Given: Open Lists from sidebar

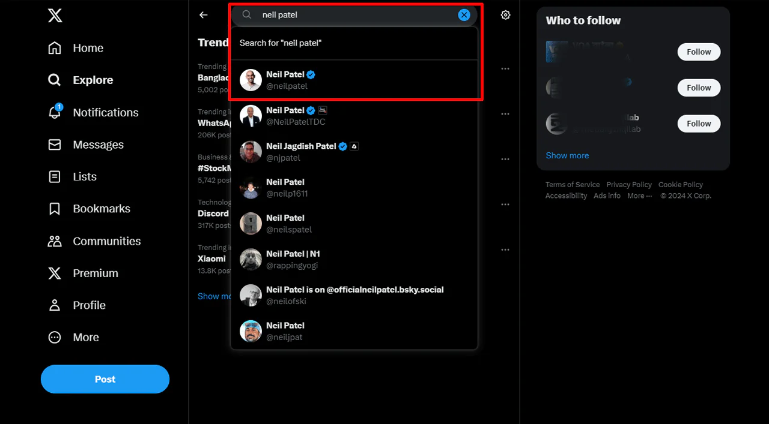Looking at the screenshot, I should 72,176.
